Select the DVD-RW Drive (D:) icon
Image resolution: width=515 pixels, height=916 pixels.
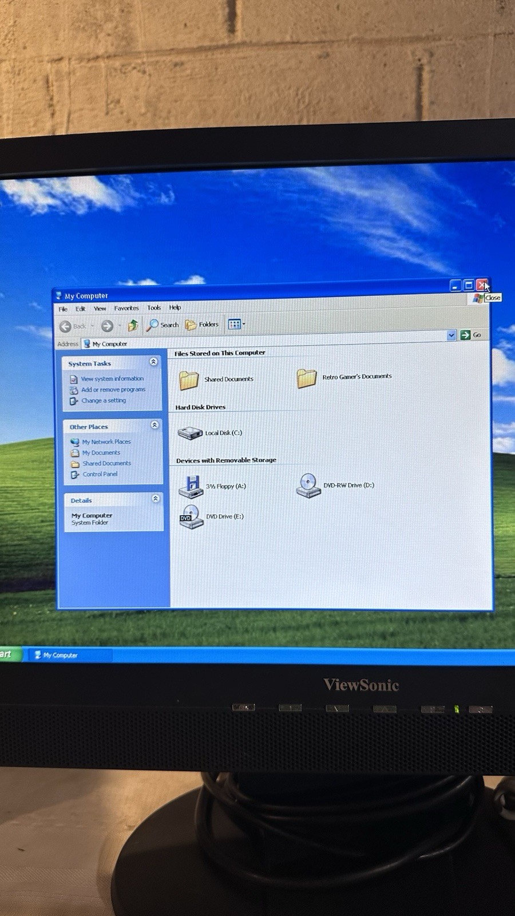308,485
